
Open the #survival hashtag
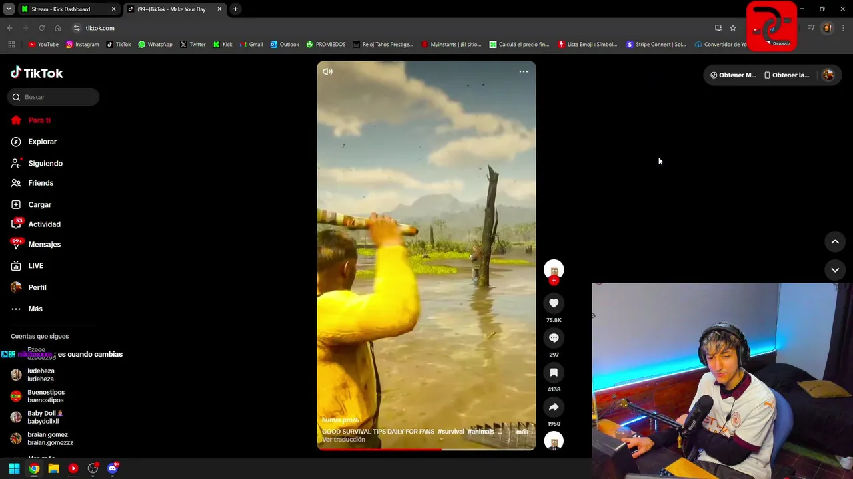pos(451,432)
